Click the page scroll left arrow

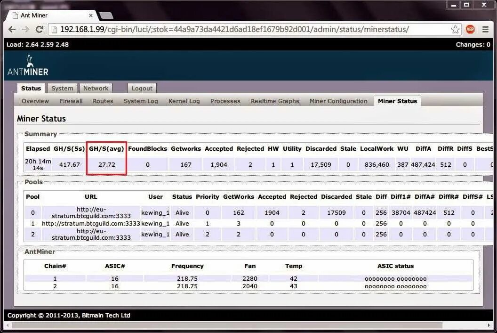point(8,325)
